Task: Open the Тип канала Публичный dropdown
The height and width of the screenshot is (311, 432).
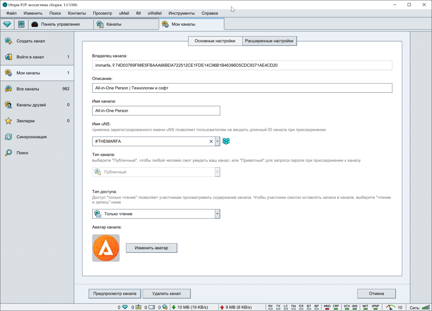Action: point(156,172)
